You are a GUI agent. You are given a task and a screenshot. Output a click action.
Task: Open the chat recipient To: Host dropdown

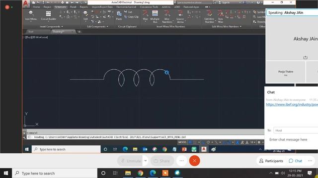296,131
